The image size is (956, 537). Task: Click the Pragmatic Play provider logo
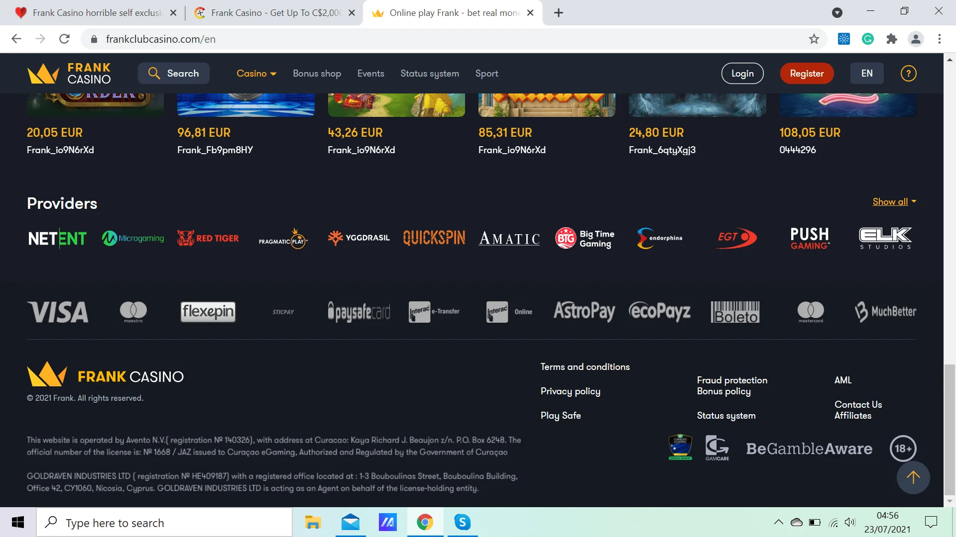click(283, 239)
